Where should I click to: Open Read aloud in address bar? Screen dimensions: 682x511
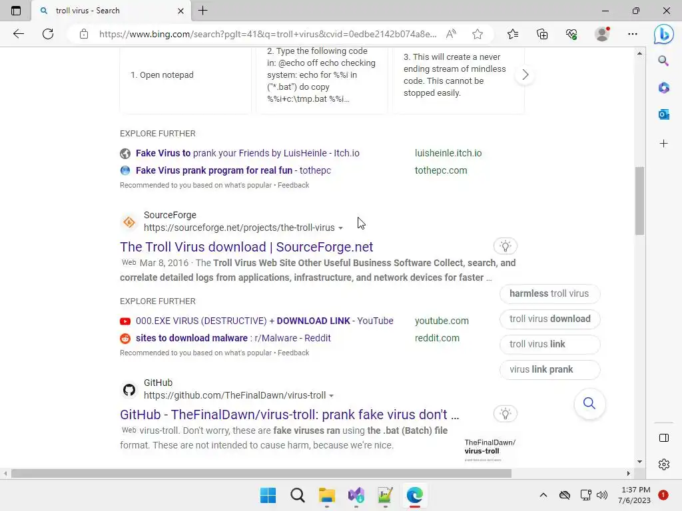[x=451, y=34]
